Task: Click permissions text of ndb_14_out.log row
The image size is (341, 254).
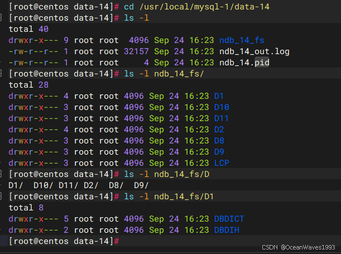Action: coord(33,51)
